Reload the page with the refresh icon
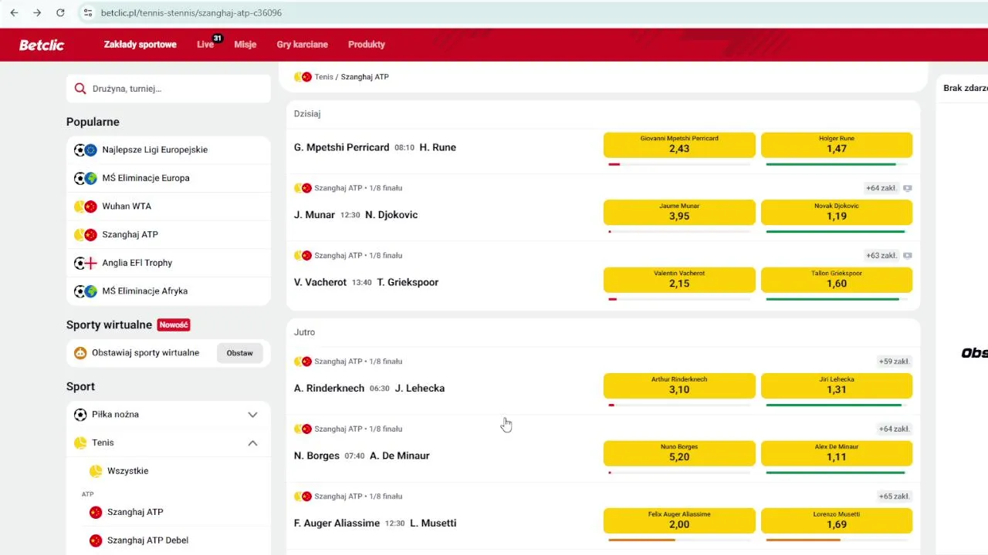 (x=60, y=13)
